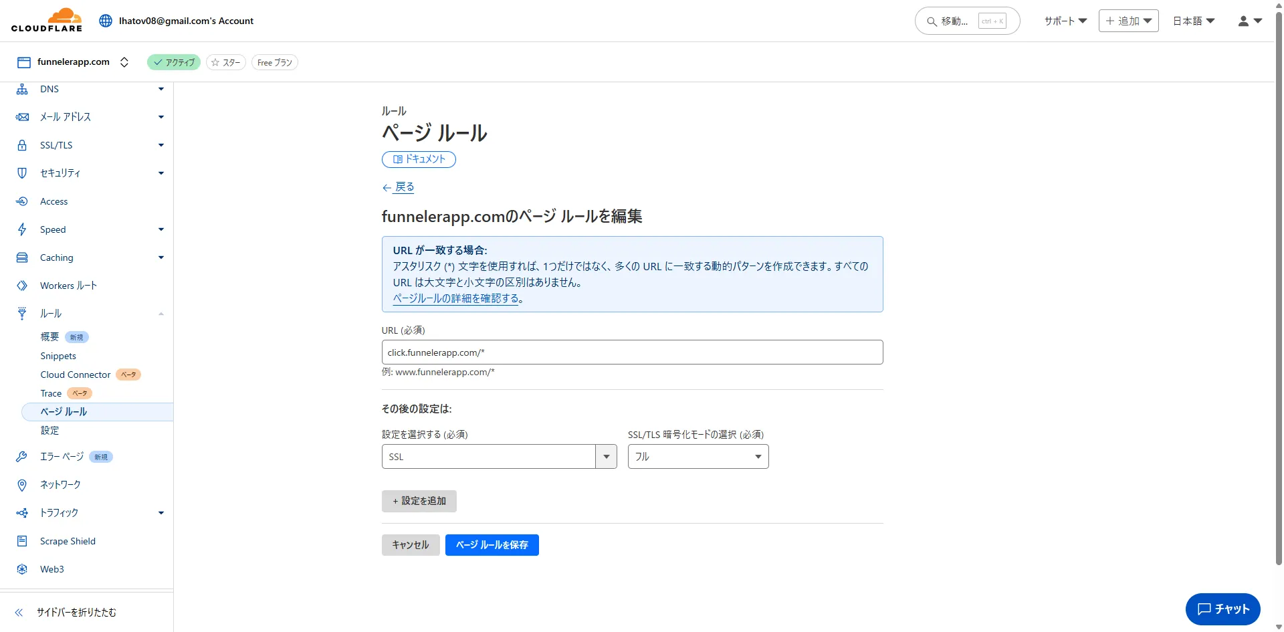Click the キャンセル button
Viewport: 1284px width, 632px height.
point(411,545)
